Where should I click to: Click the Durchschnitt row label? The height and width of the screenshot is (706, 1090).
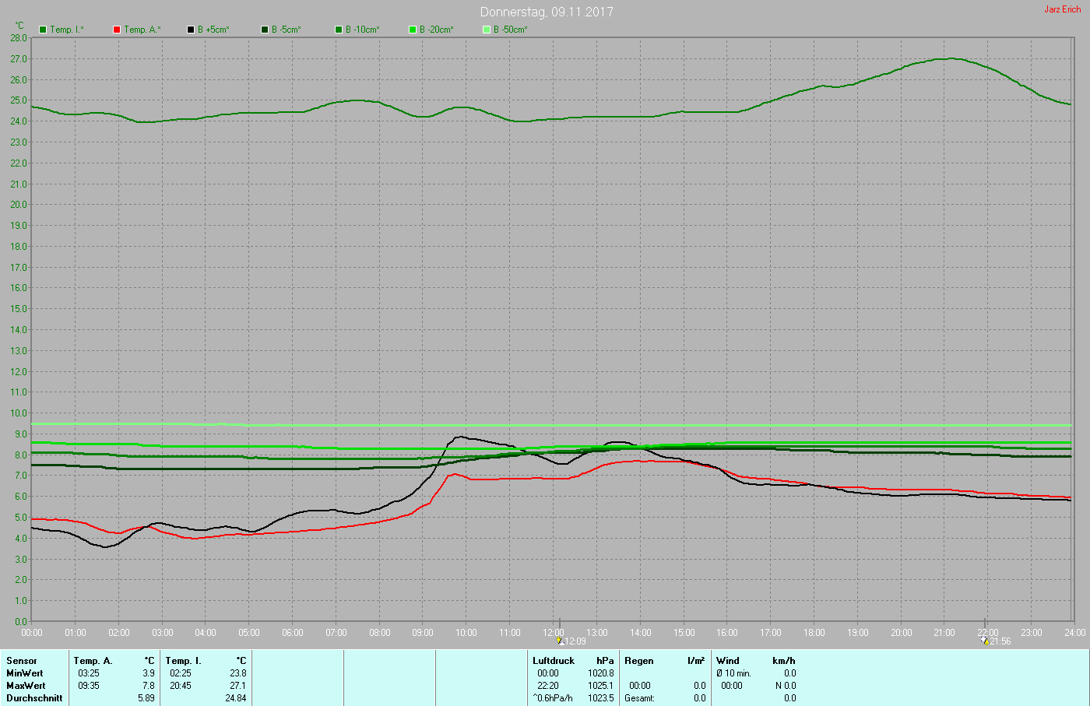click(x=34, y=698)
